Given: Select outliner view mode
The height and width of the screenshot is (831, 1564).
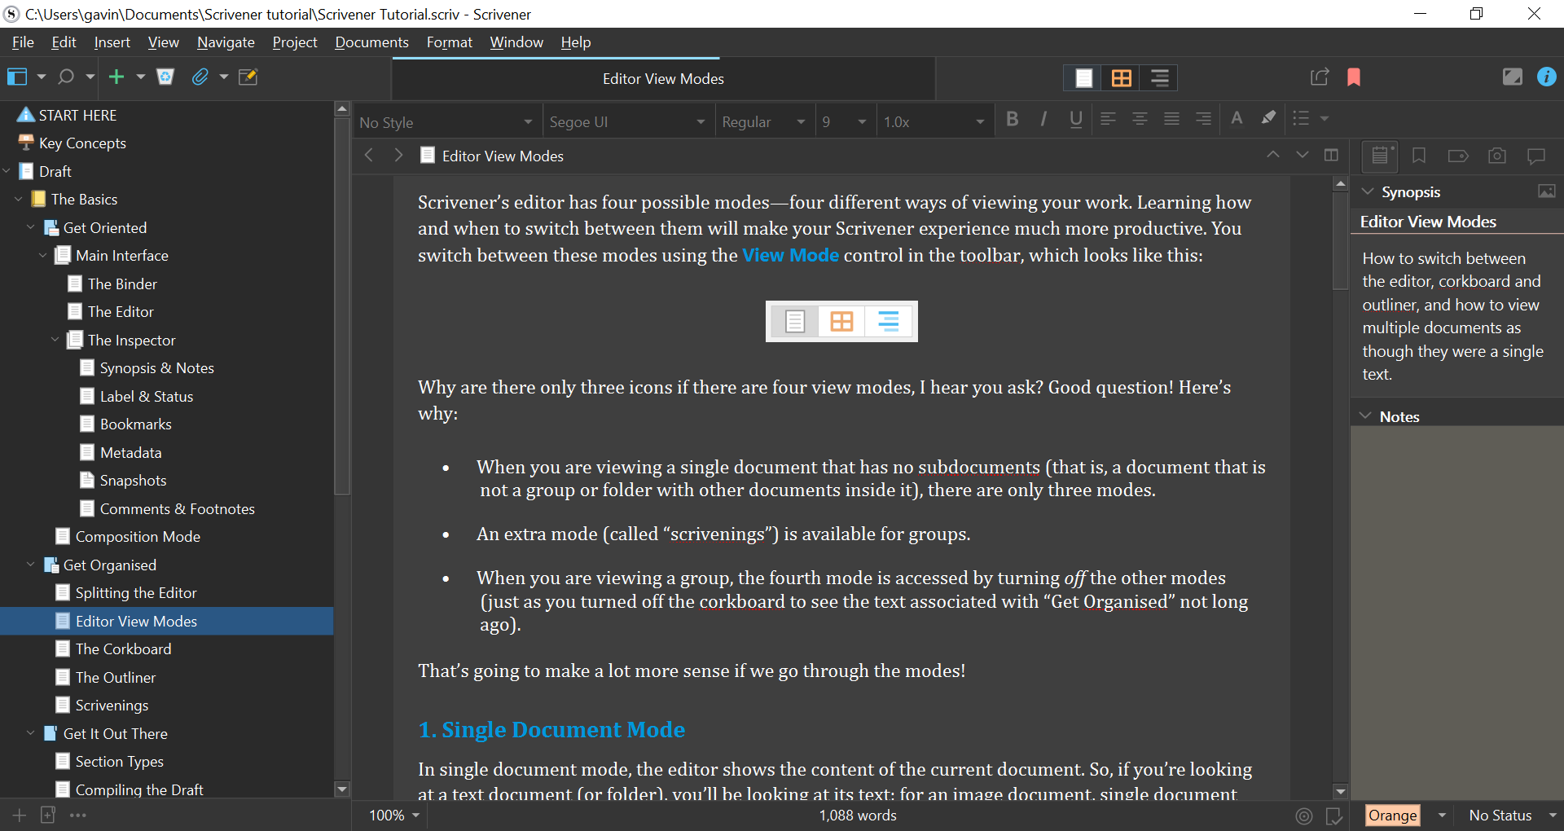Looking at the screenshot, I should (1159, 77).
